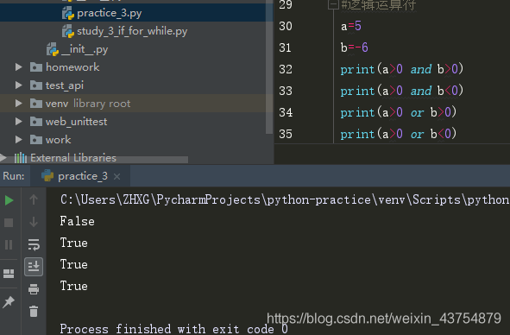The width and height of the screenshot is (510, 335).
Task: Close the practice_3 run tab
Action: [116, 176]
